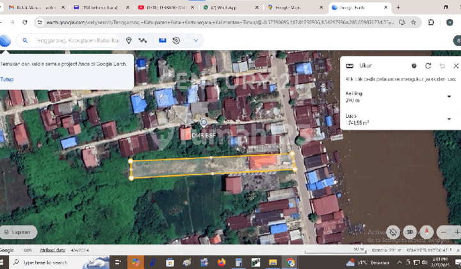Image resolution: width=461 pixels, height=269 pixels.
Task: Expand the toolbar chevron dropdown
Action: point(196,40)
